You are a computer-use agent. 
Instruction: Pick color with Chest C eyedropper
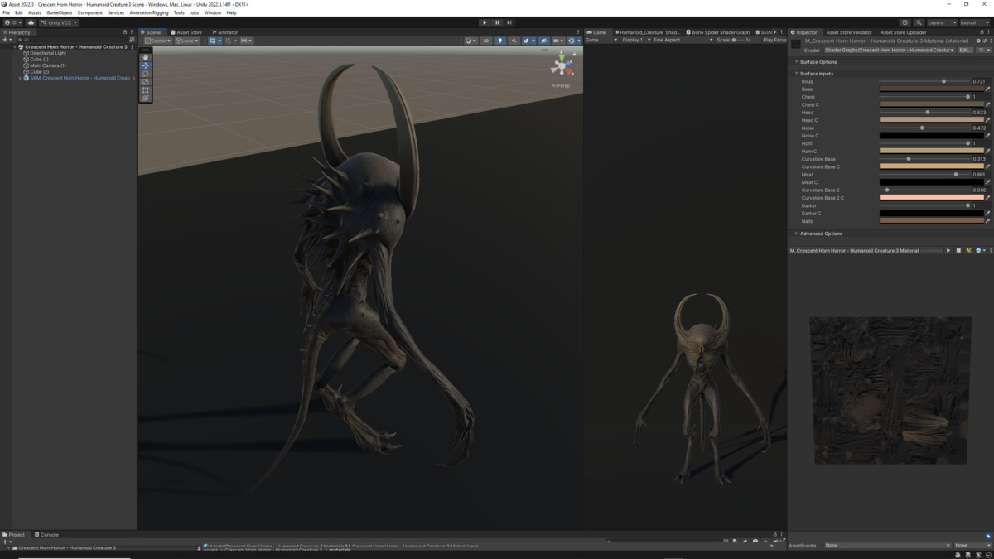[988, 104]
